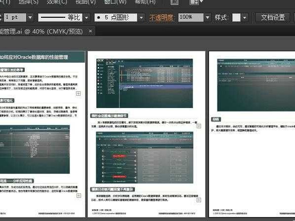Open the 帮助(H) menu
This screenshot has height=221, width=295.
tap(145, 2)
